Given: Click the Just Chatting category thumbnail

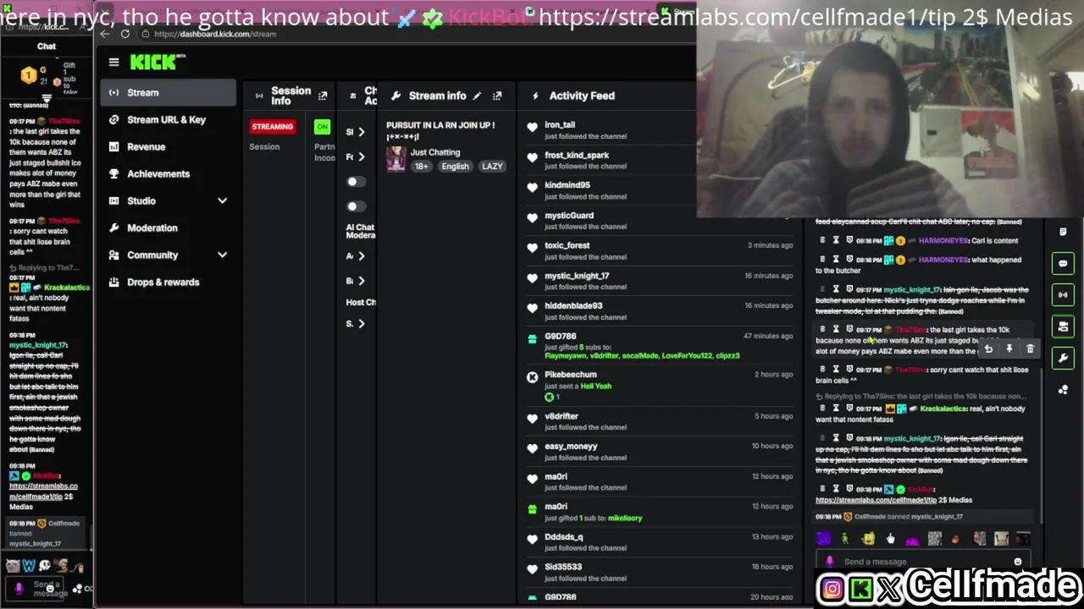Looking at the screenshot, I should click(x=395, y=159).
